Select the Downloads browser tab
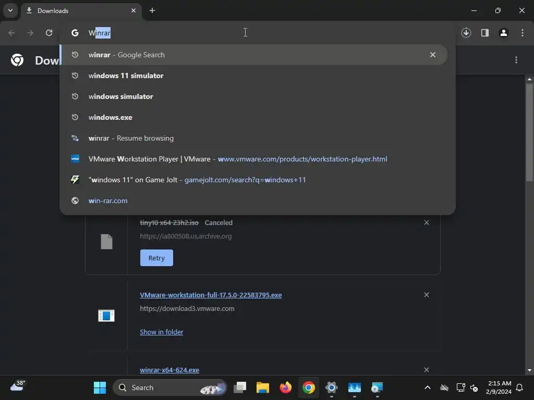 click(81, 11)
